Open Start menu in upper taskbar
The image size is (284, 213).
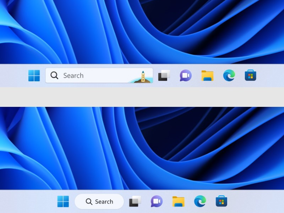[x=34, y=76]
